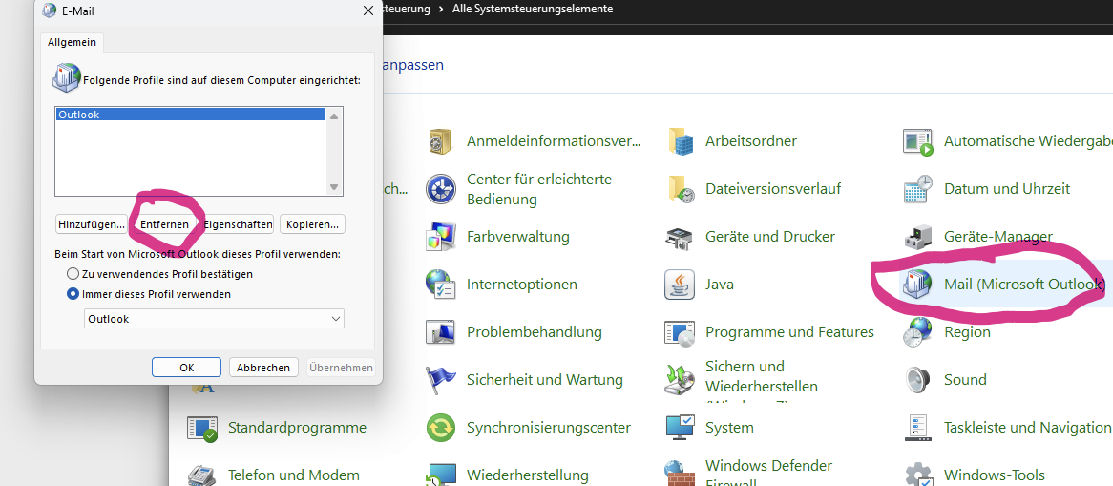Viewport: 1113px width, 486px height.
Task: Click the Sicherheit und Wartung flag icon
Action: point(441,380)
